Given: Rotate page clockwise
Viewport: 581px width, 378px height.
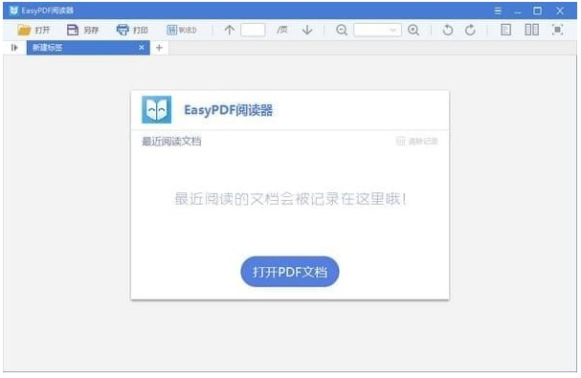Looking at the screenshot, I should click(470, 30).
